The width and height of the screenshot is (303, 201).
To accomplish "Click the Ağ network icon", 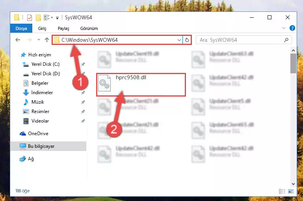I will (x=23, y=159).
